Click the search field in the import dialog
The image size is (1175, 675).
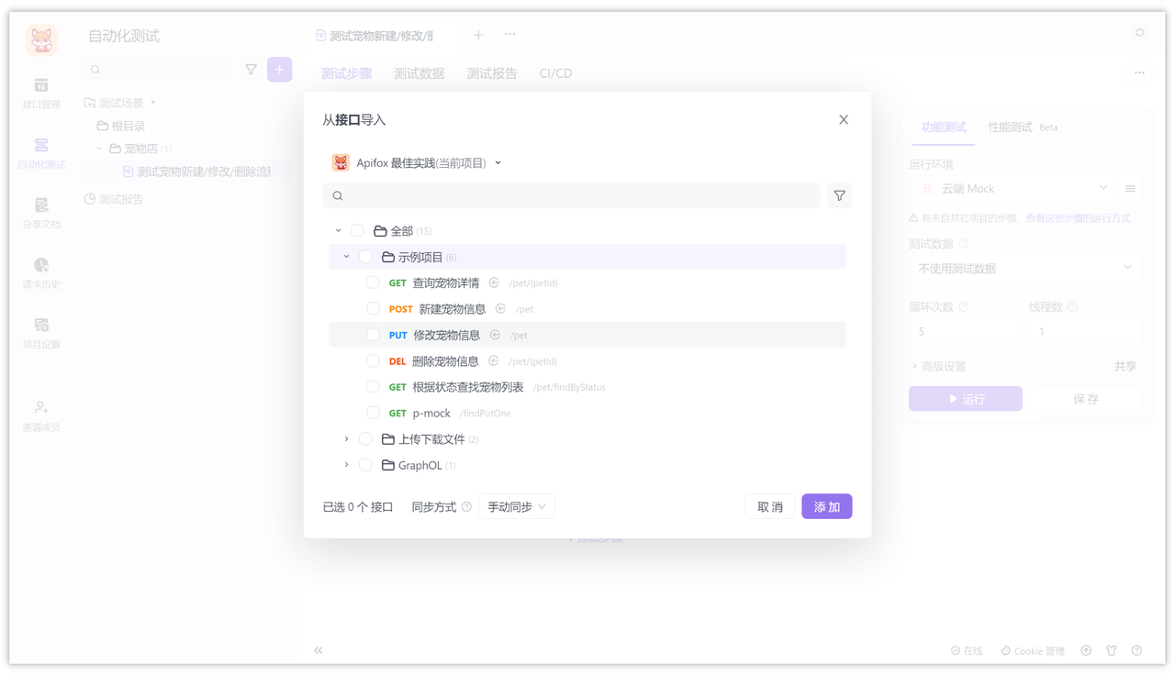click(571, 195)
